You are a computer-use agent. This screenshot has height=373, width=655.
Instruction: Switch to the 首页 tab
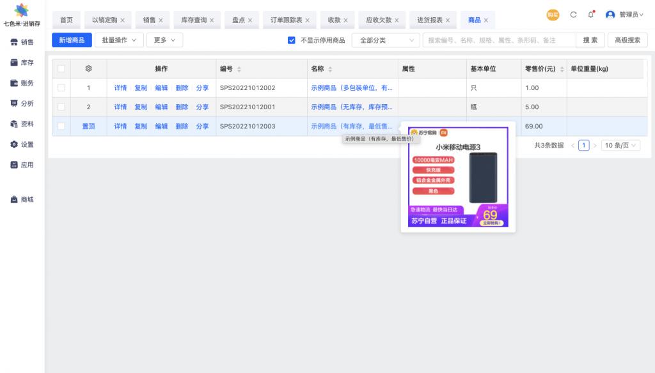pyautogui.click(x=67, y=20)
